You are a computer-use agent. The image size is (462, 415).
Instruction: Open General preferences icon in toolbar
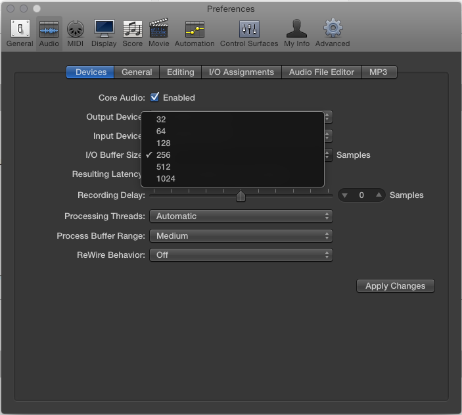20,29
